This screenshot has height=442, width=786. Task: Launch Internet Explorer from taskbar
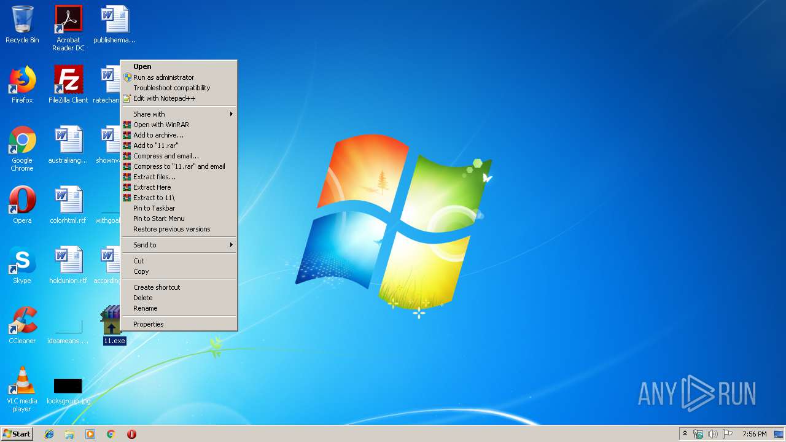coord(49,434)
